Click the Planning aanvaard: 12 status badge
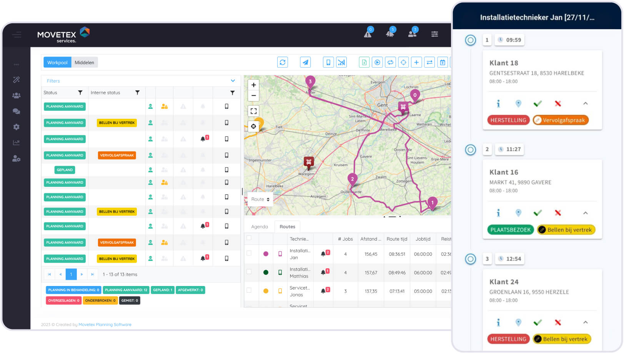This screenshot has width=624, height=354. (126, 290)
